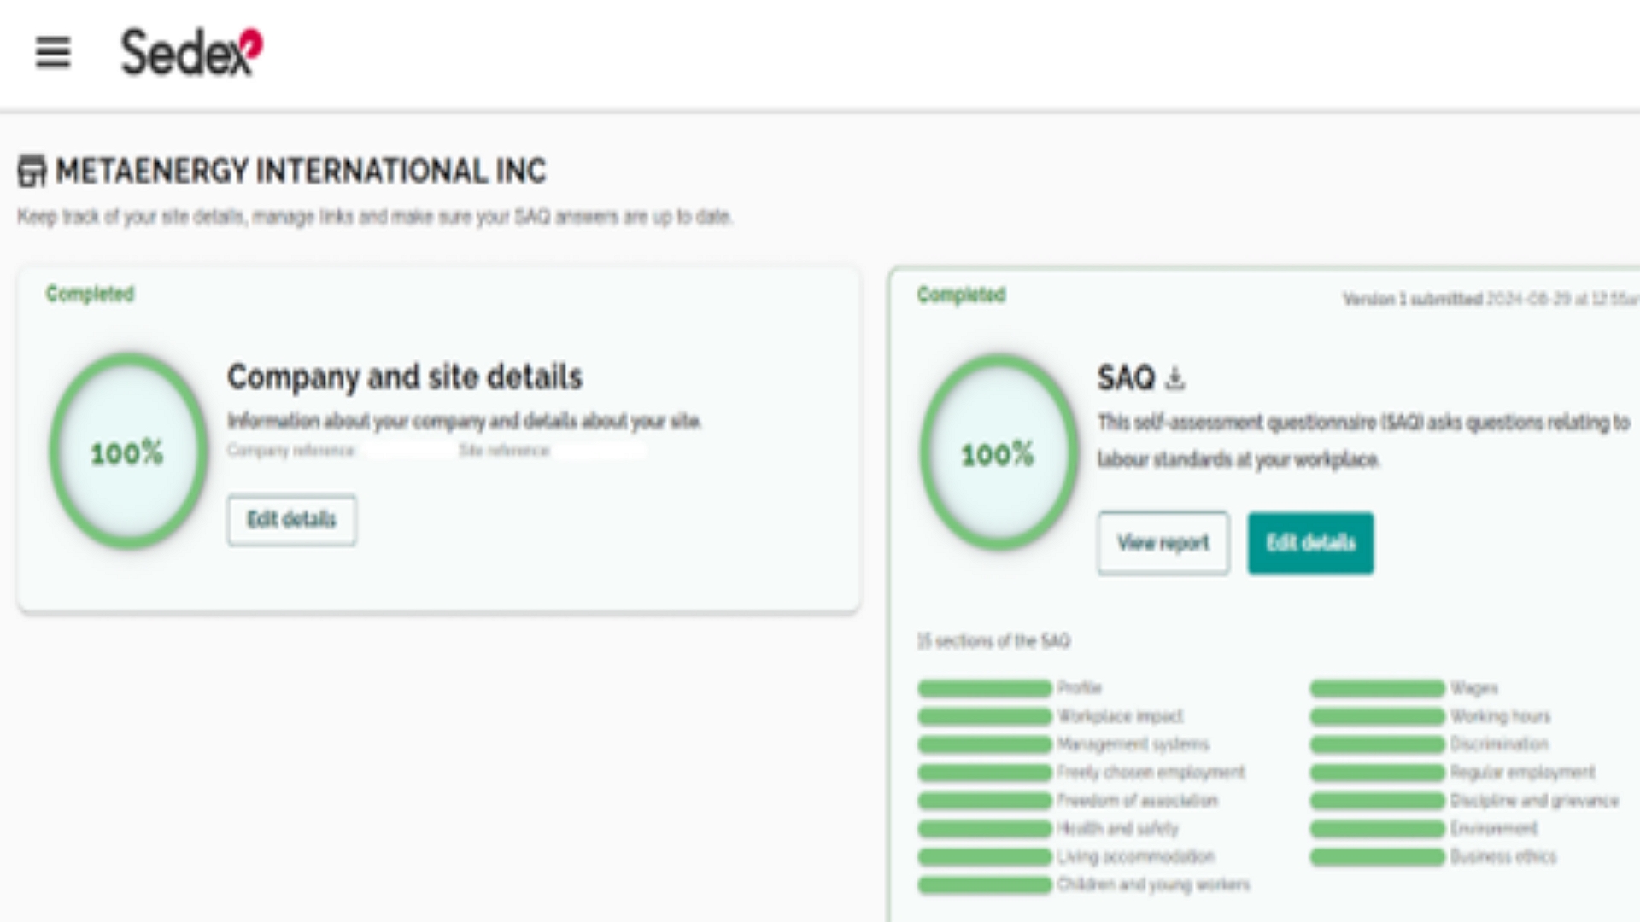Select the Workplace impact section label
1640x922 pixels.
coord(1120,716)
